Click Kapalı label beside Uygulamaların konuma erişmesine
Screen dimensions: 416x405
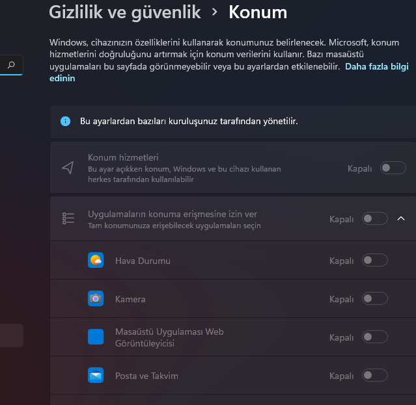tap(341, 220)
